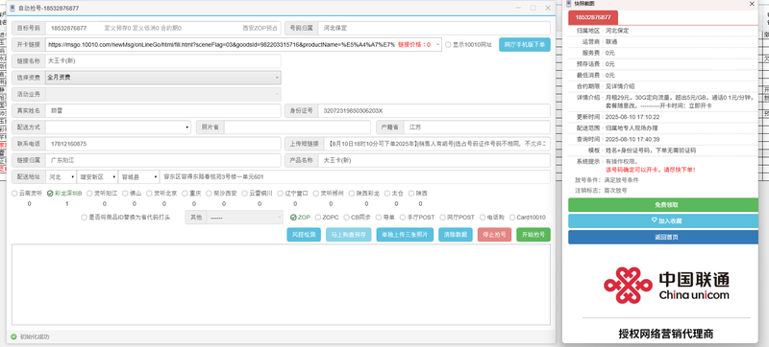Click the 联系电话 field with 17812160875
769x347 pixels.
click(163, 144)
